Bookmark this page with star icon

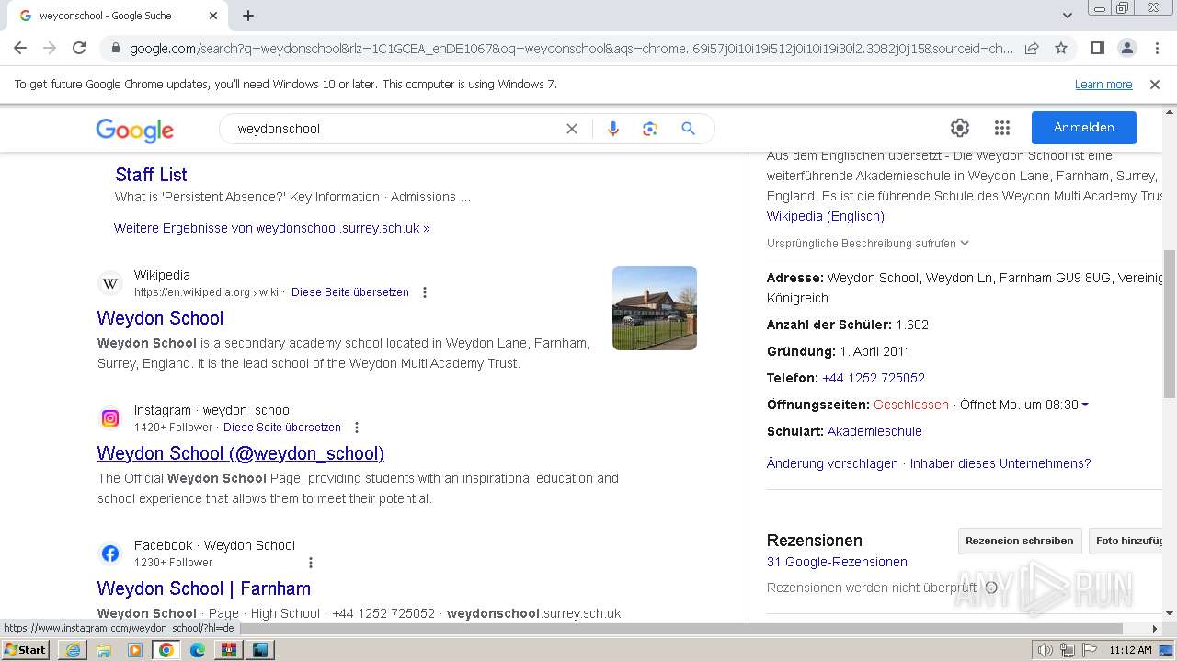[x=1061, y=48]
